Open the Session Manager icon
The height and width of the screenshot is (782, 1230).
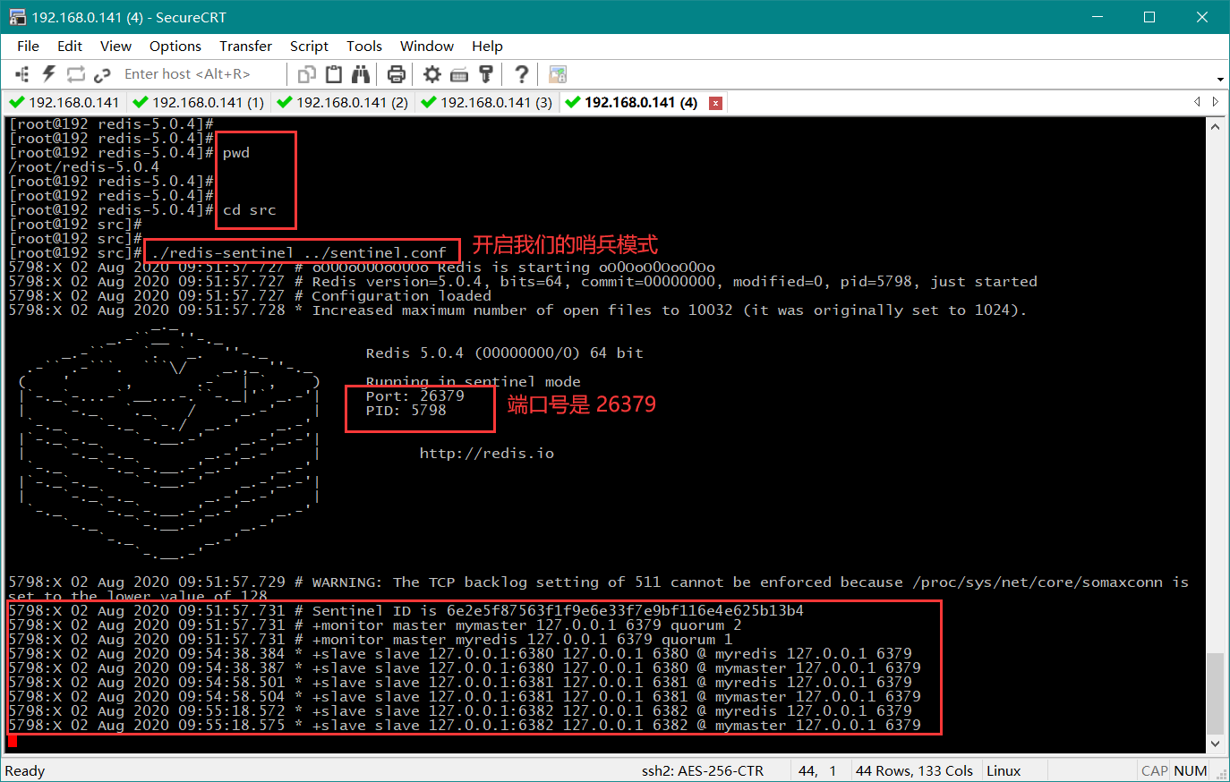(22, 74)
